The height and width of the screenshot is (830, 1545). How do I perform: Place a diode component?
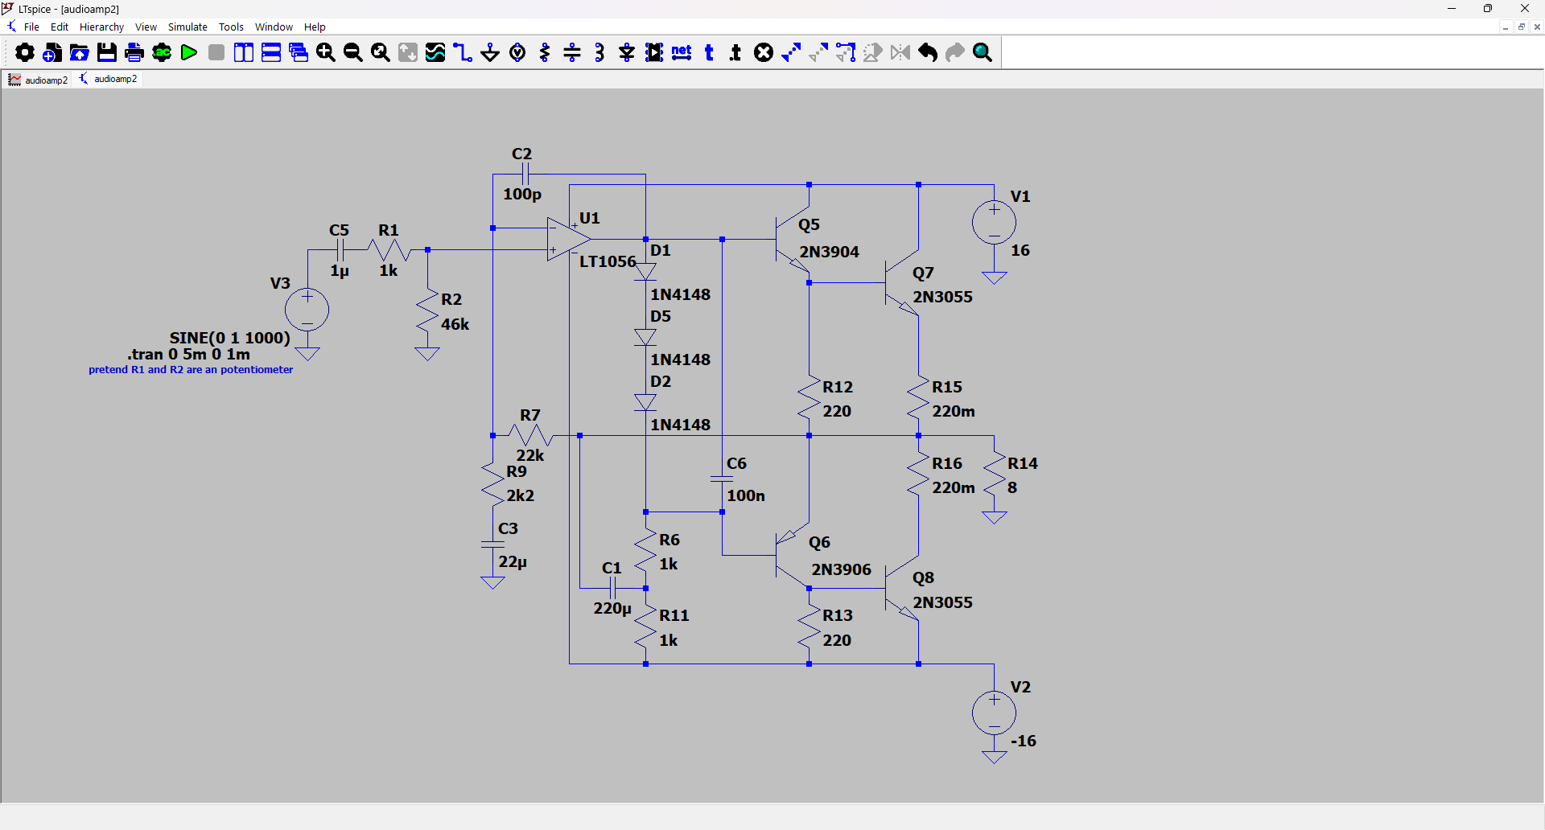coord(627,53)
